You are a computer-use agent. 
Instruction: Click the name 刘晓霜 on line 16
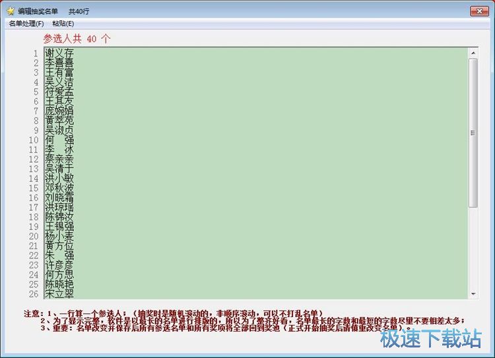click(x=59, y=197)
